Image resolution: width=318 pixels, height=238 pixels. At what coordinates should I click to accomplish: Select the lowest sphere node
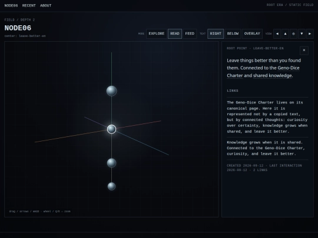[x=111, y=186]
